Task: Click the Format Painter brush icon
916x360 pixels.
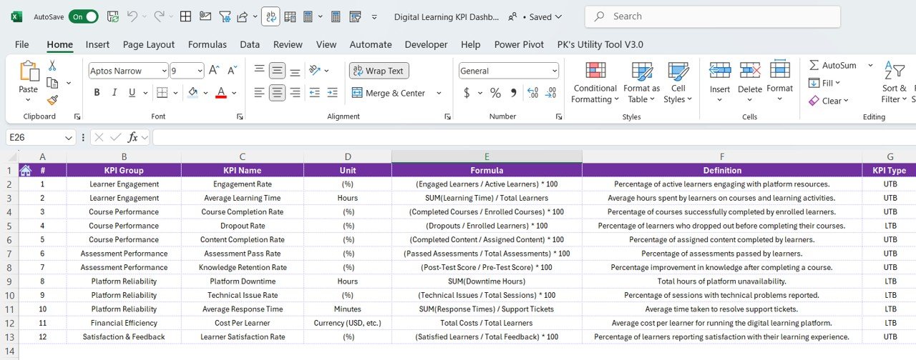Action: [52, 101]
